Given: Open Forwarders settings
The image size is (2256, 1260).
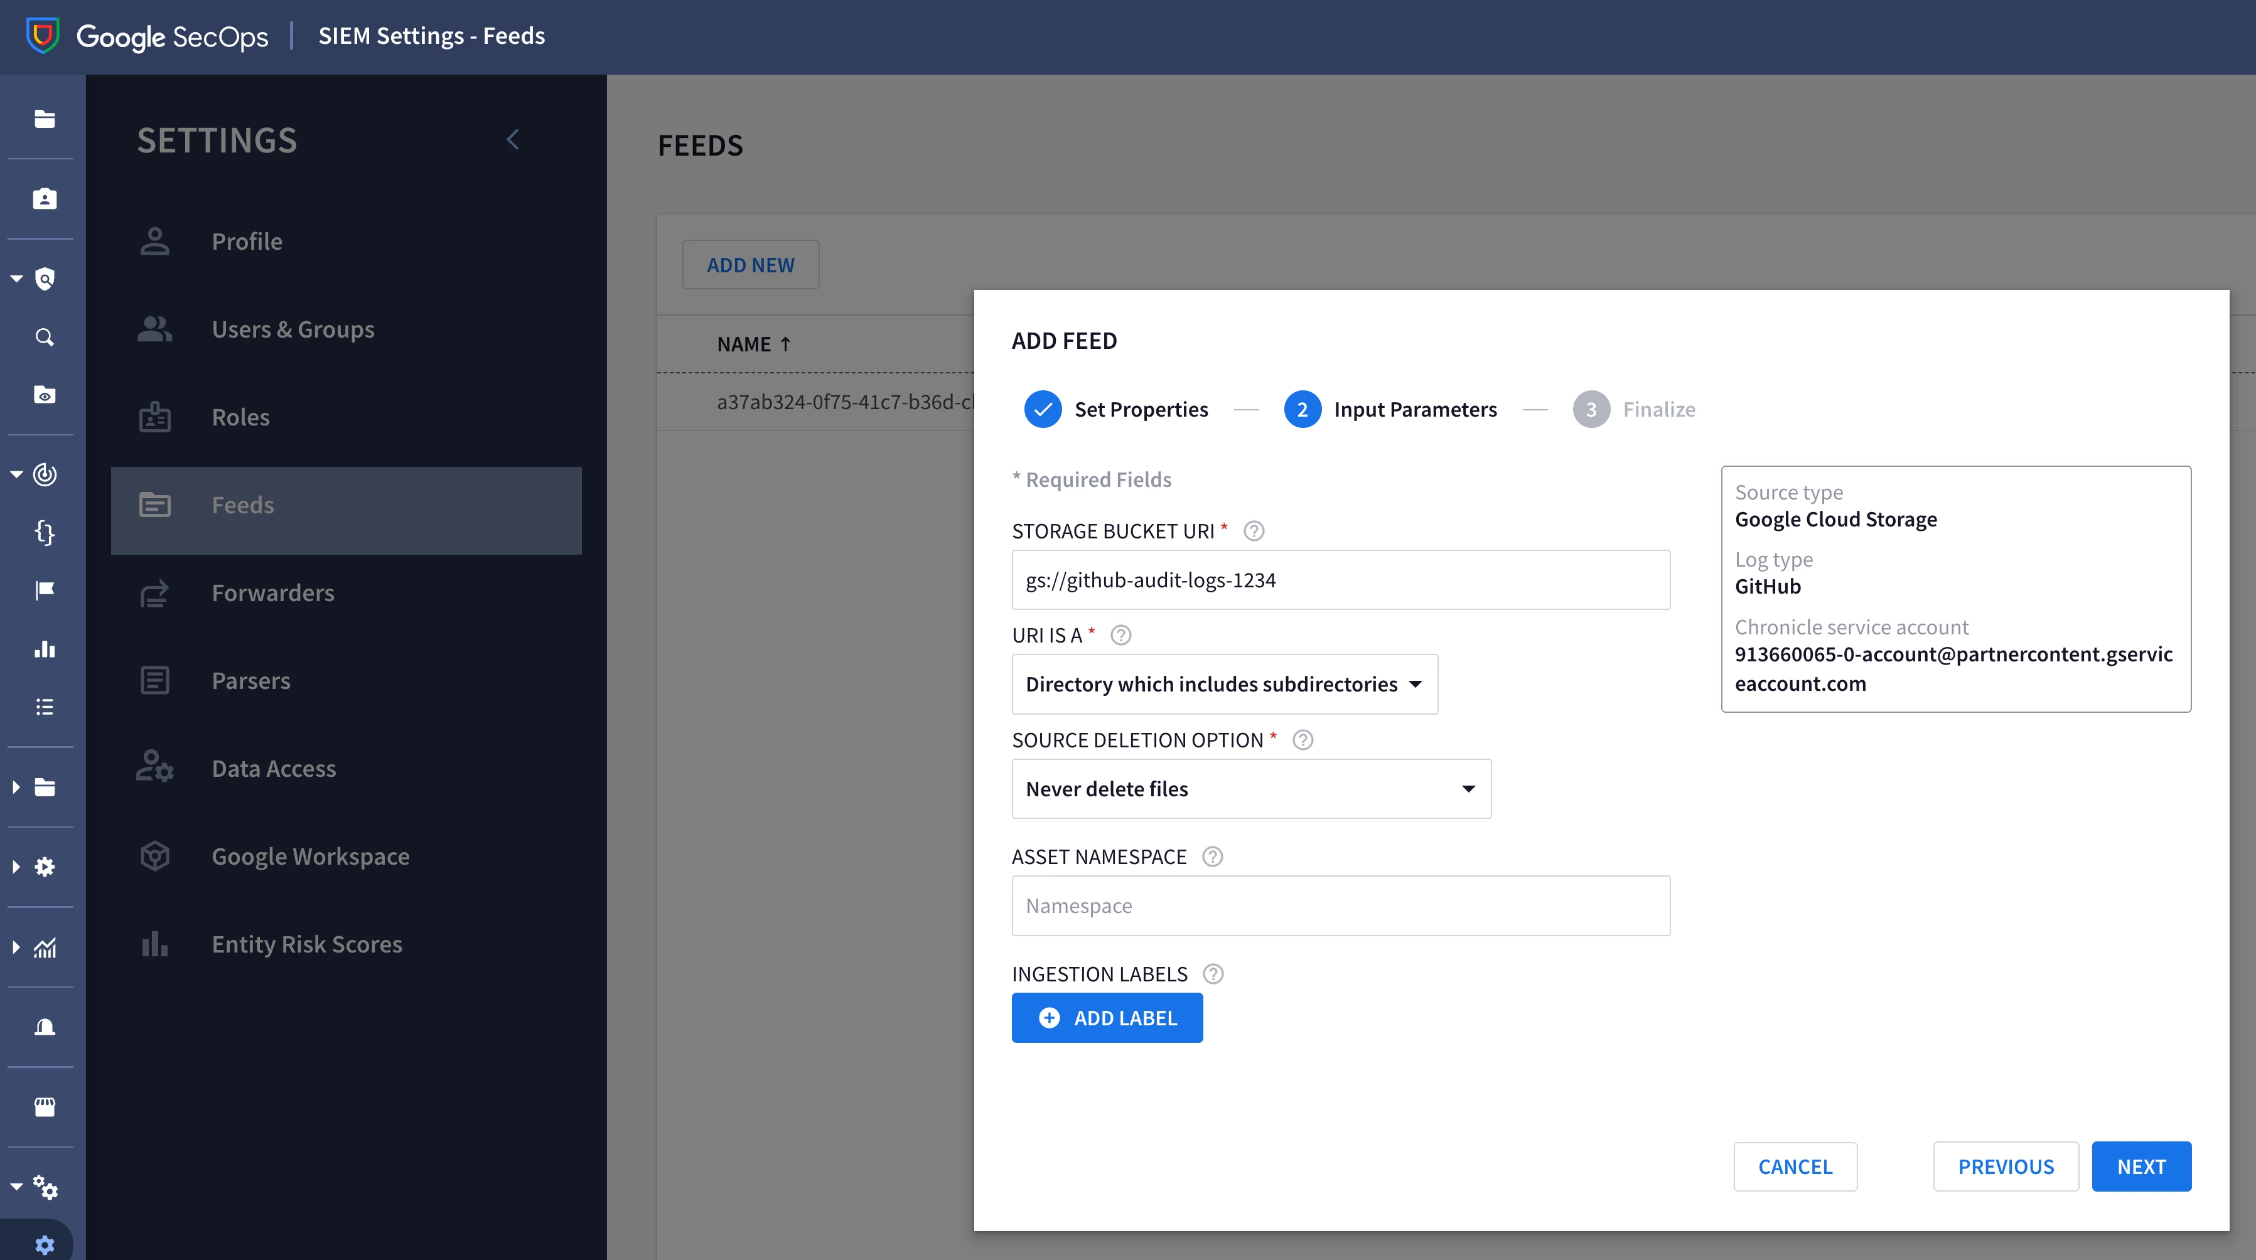Looking at the screenshot, I should (x=346, y=593).
